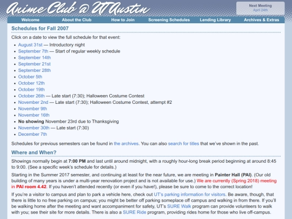Click the bold 'Painter Hall (PAI)' text
The height and width of the screenshot is (219, 292).
[x=233, y=175]
